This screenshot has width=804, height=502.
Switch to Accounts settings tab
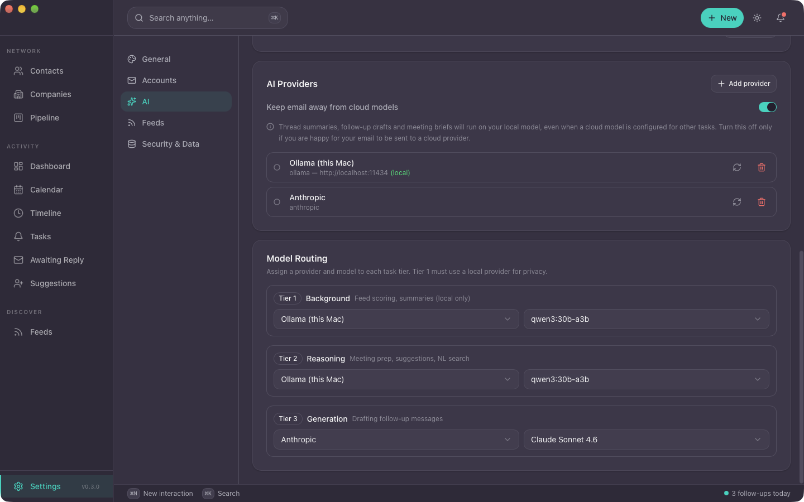point(176,80)
